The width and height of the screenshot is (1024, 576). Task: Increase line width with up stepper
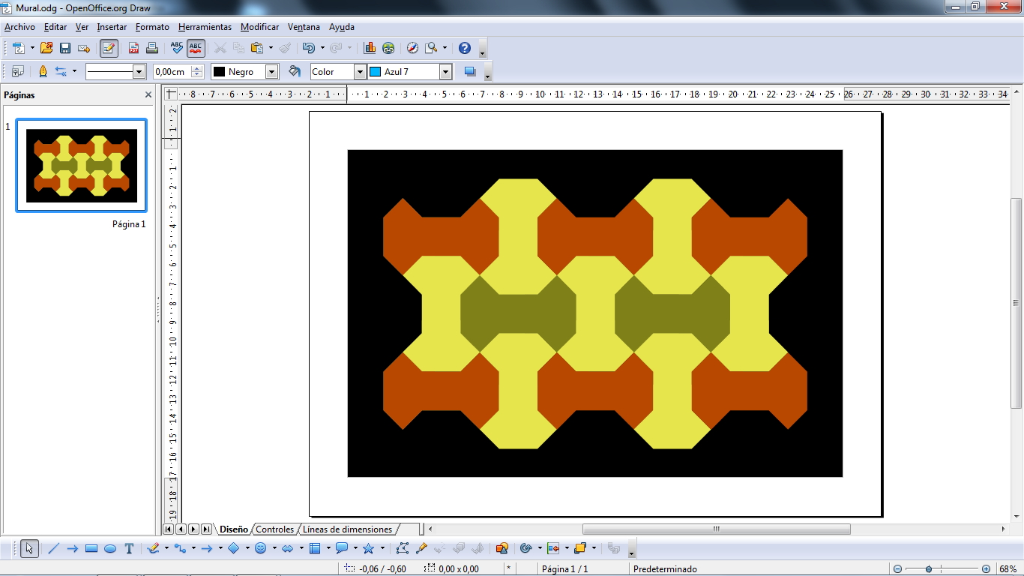pos(197,68)
